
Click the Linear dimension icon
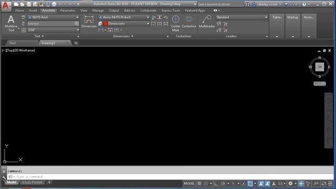101,30
